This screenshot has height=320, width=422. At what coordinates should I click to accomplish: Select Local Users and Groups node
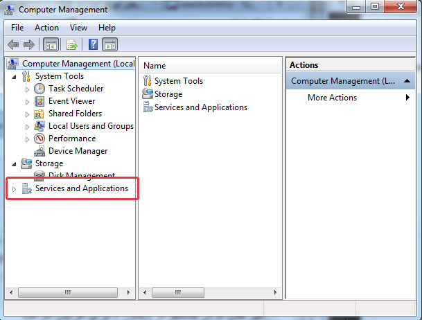tap(90, 126)
